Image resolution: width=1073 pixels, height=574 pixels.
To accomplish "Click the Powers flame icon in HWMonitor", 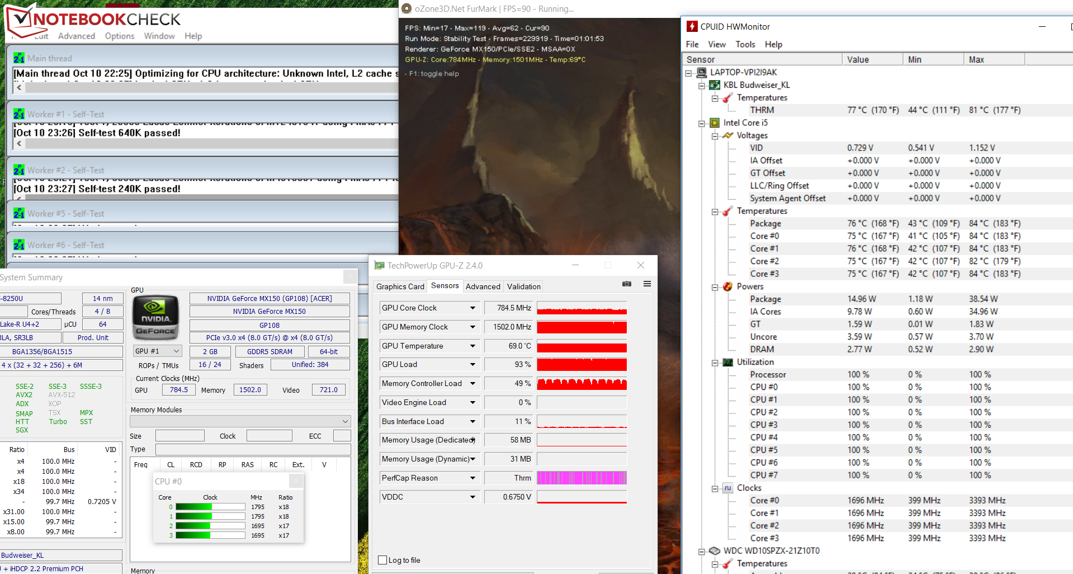I will point(727,286).
